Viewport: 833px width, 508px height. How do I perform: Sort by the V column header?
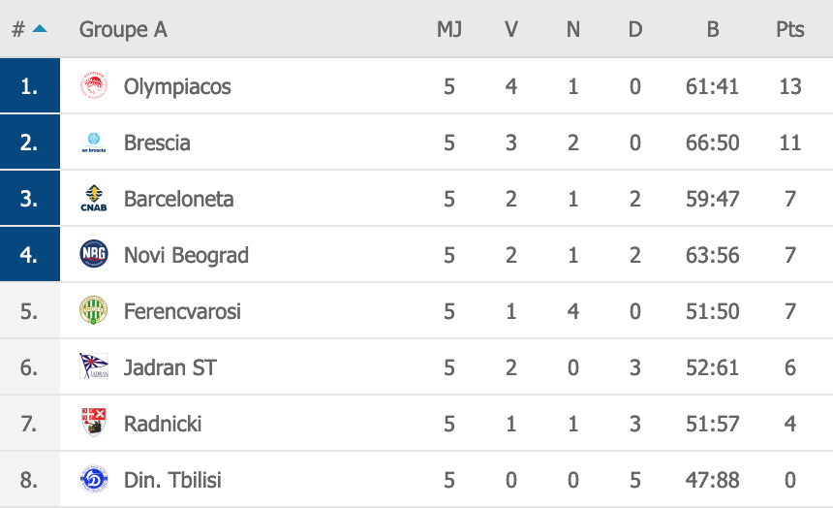511,29
